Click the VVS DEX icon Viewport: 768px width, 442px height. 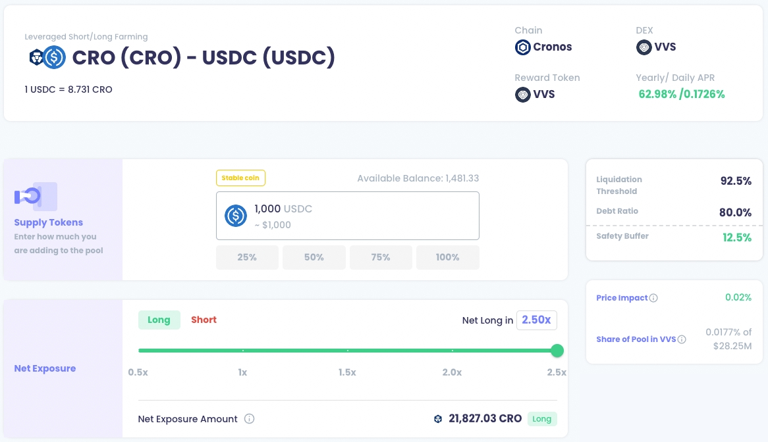(x=644, y=47)
